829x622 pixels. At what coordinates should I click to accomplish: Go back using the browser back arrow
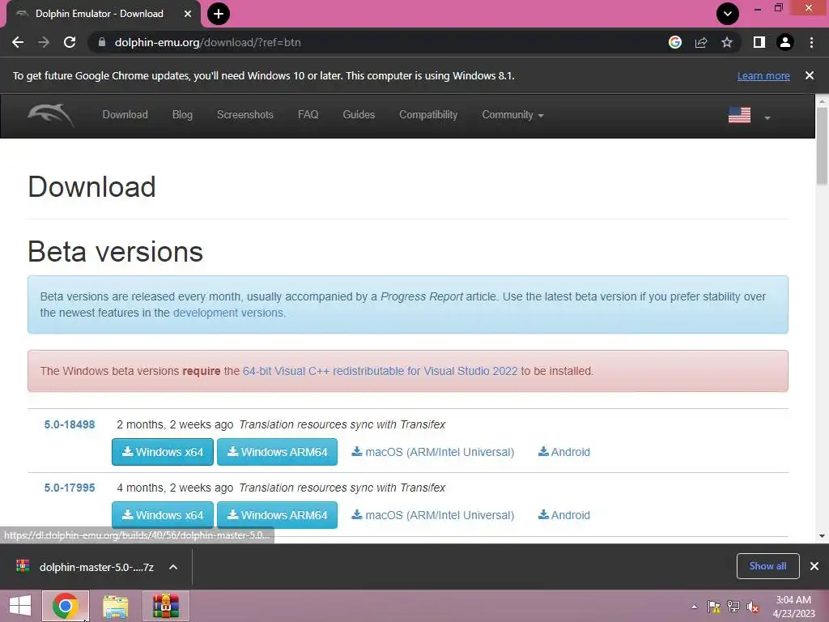18,42
